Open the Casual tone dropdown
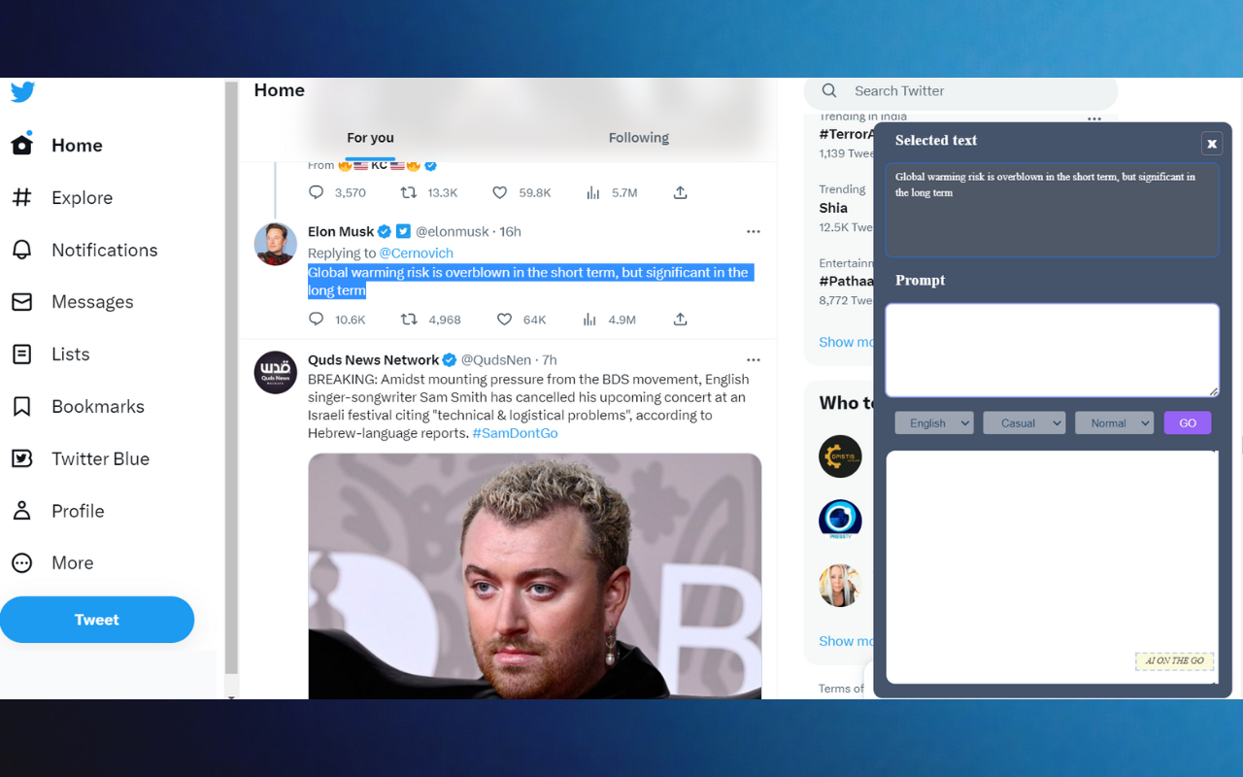Viewport: 1243px width, 777px height. [1024, 422]
